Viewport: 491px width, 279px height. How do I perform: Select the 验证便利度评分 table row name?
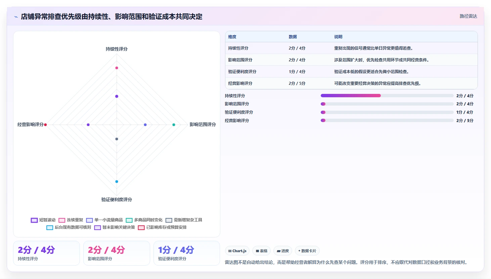(x=242, y=72)
